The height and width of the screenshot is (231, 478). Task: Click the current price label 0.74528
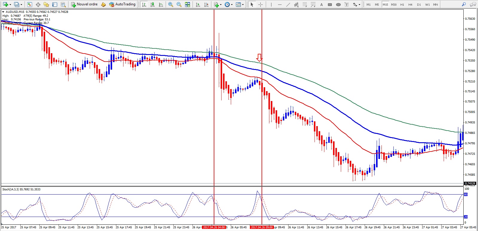pyautogui.click(x=470, y=183)
